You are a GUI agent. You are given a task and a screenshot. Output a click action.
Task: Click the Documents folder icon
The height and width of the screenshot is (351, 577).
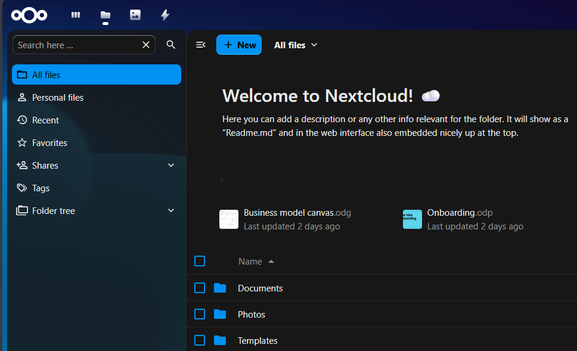pyautogui.click(x=220, y=288)
